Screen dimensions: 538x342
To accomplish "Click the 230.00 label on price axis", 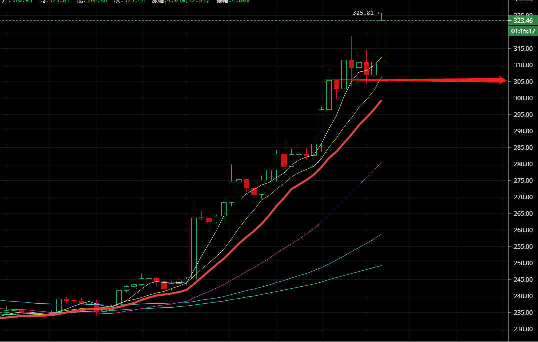I will coord(522,329).
